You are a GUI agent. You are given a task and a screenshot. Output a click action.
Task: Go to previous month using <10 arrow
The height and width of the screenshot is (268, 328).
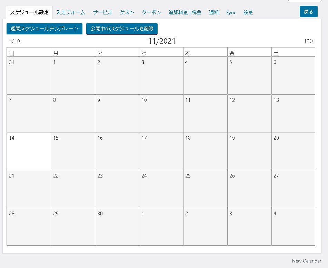pos(15,41)
